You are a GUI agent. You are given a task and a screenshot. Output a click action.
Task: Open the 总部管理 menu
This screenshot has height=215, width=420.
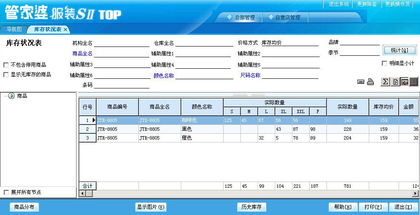pyautogui.click(x=241, y=18)
